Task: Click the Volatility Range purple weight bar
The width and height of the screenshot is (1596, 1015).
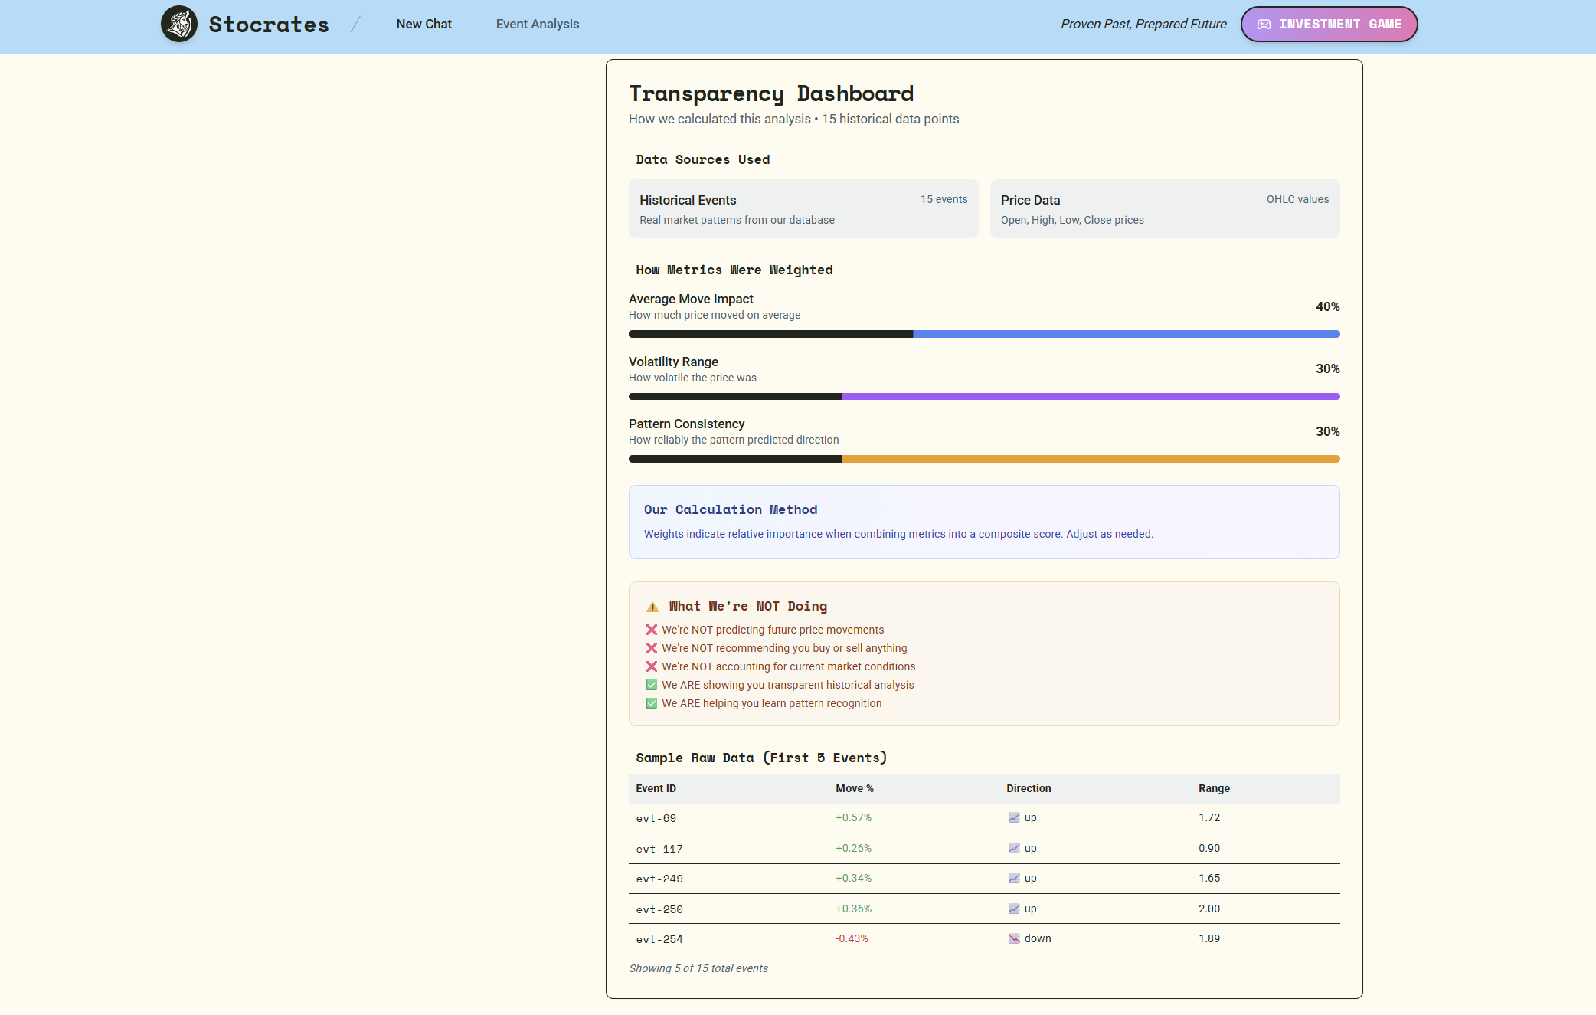Action: [x=1089, y=397]
